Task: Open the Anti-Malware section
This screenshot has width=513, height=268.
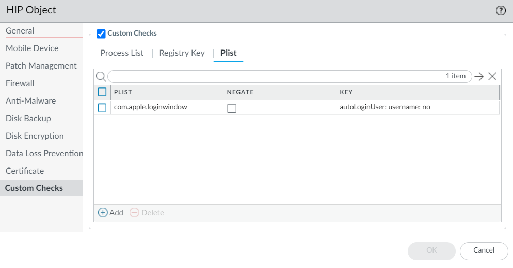Action: click(x=30, y=101)
